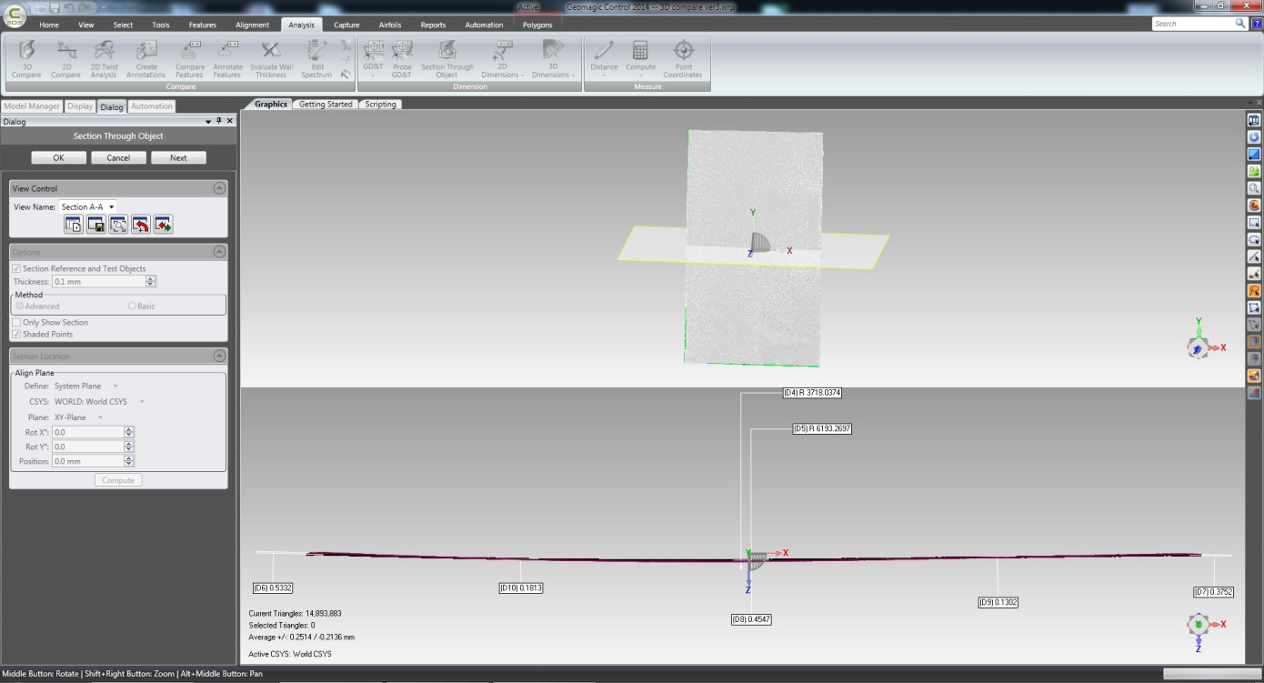Click the blue rotate icon on right toolbar
Image resolution: width=1264 pixels, height=683 pixels.
tap(1254, 137)
